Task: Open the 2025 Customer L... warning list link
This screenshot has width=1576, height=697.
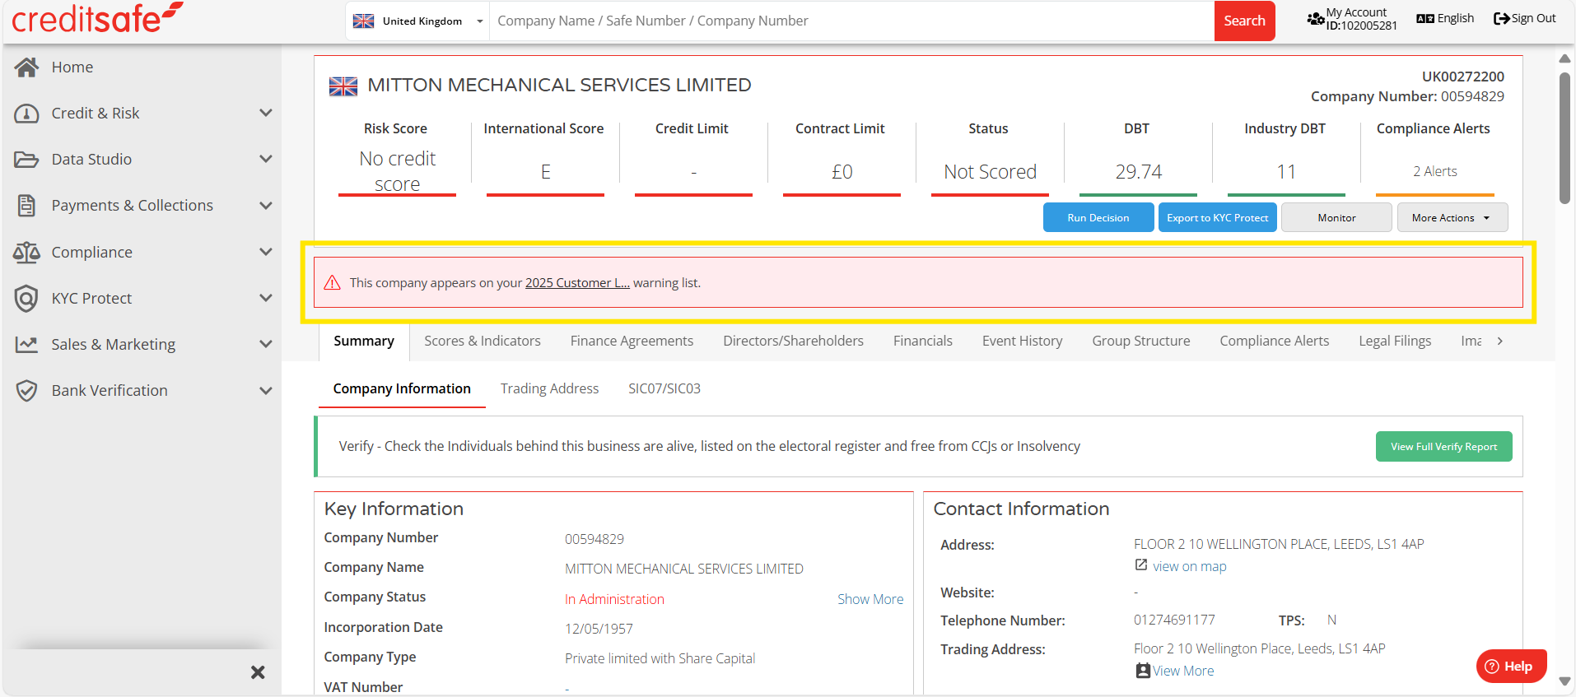Action: pyautogui.click(x=577, y=283)
